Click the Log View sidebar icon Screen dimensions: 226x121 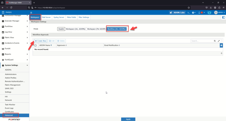click(x=3, y=32)
